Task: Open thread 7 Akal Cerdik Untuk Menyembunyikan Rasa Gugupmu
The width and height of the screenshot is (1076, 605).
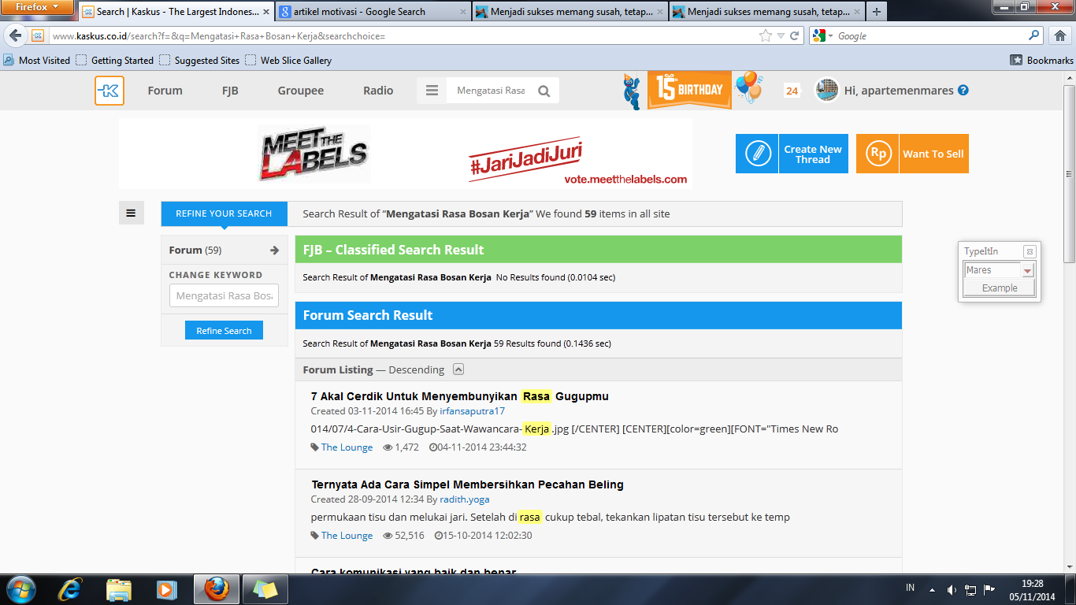Action: [x=460, y=396]
